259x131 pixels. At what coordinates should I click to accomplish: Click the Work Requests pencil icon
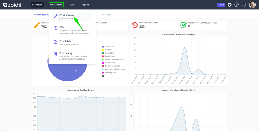(37, 25)
